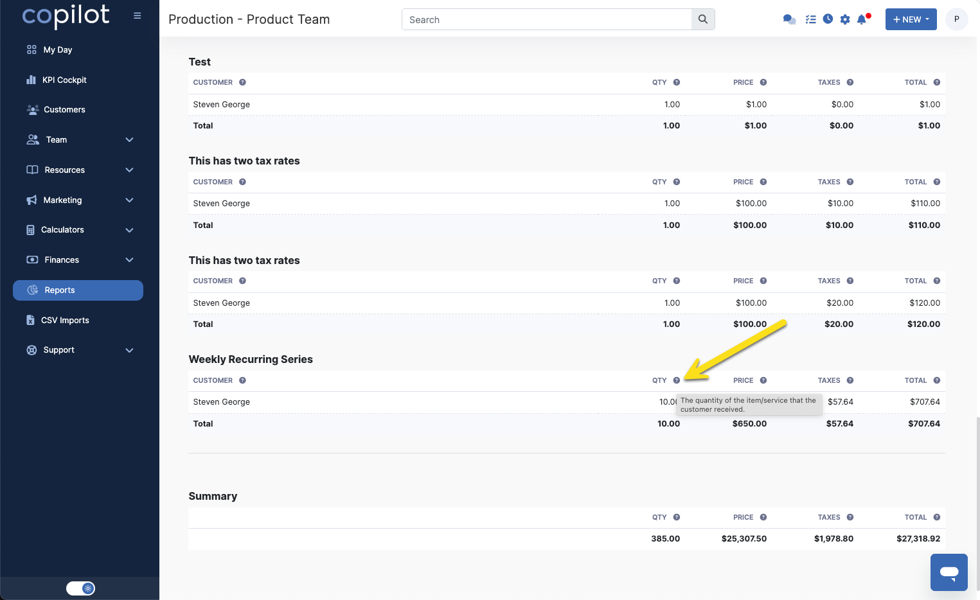Click TOTAL help icon in Weekly Recurring Series
980x600 pixels.
pyautogui.click(x=937, y=380)
